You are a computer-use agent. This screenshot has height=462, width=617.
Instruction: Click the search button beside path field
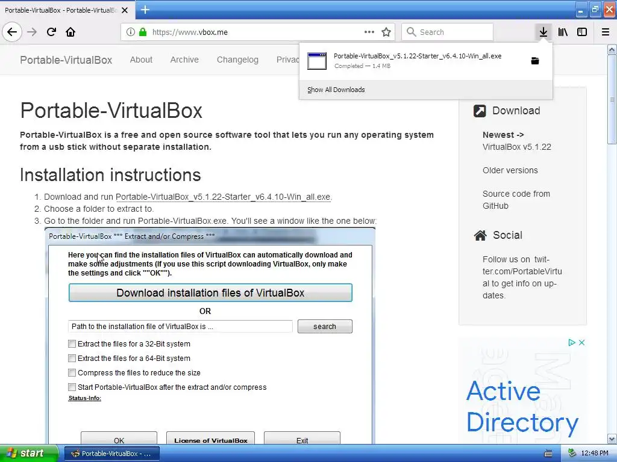tap(325, 327)
